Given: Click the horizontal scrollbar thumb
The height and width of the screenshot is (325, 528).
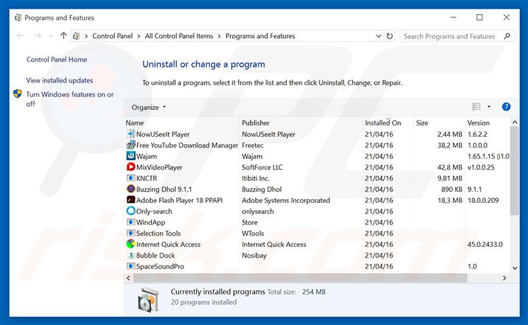Looking at the screenshot, I should (300, 278).
